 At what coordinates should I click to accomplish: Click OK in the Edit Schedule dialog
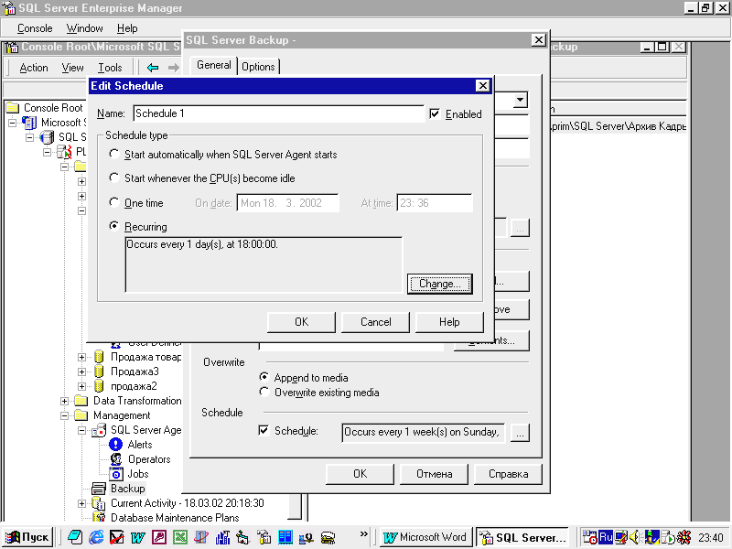(x=301, y=322)
